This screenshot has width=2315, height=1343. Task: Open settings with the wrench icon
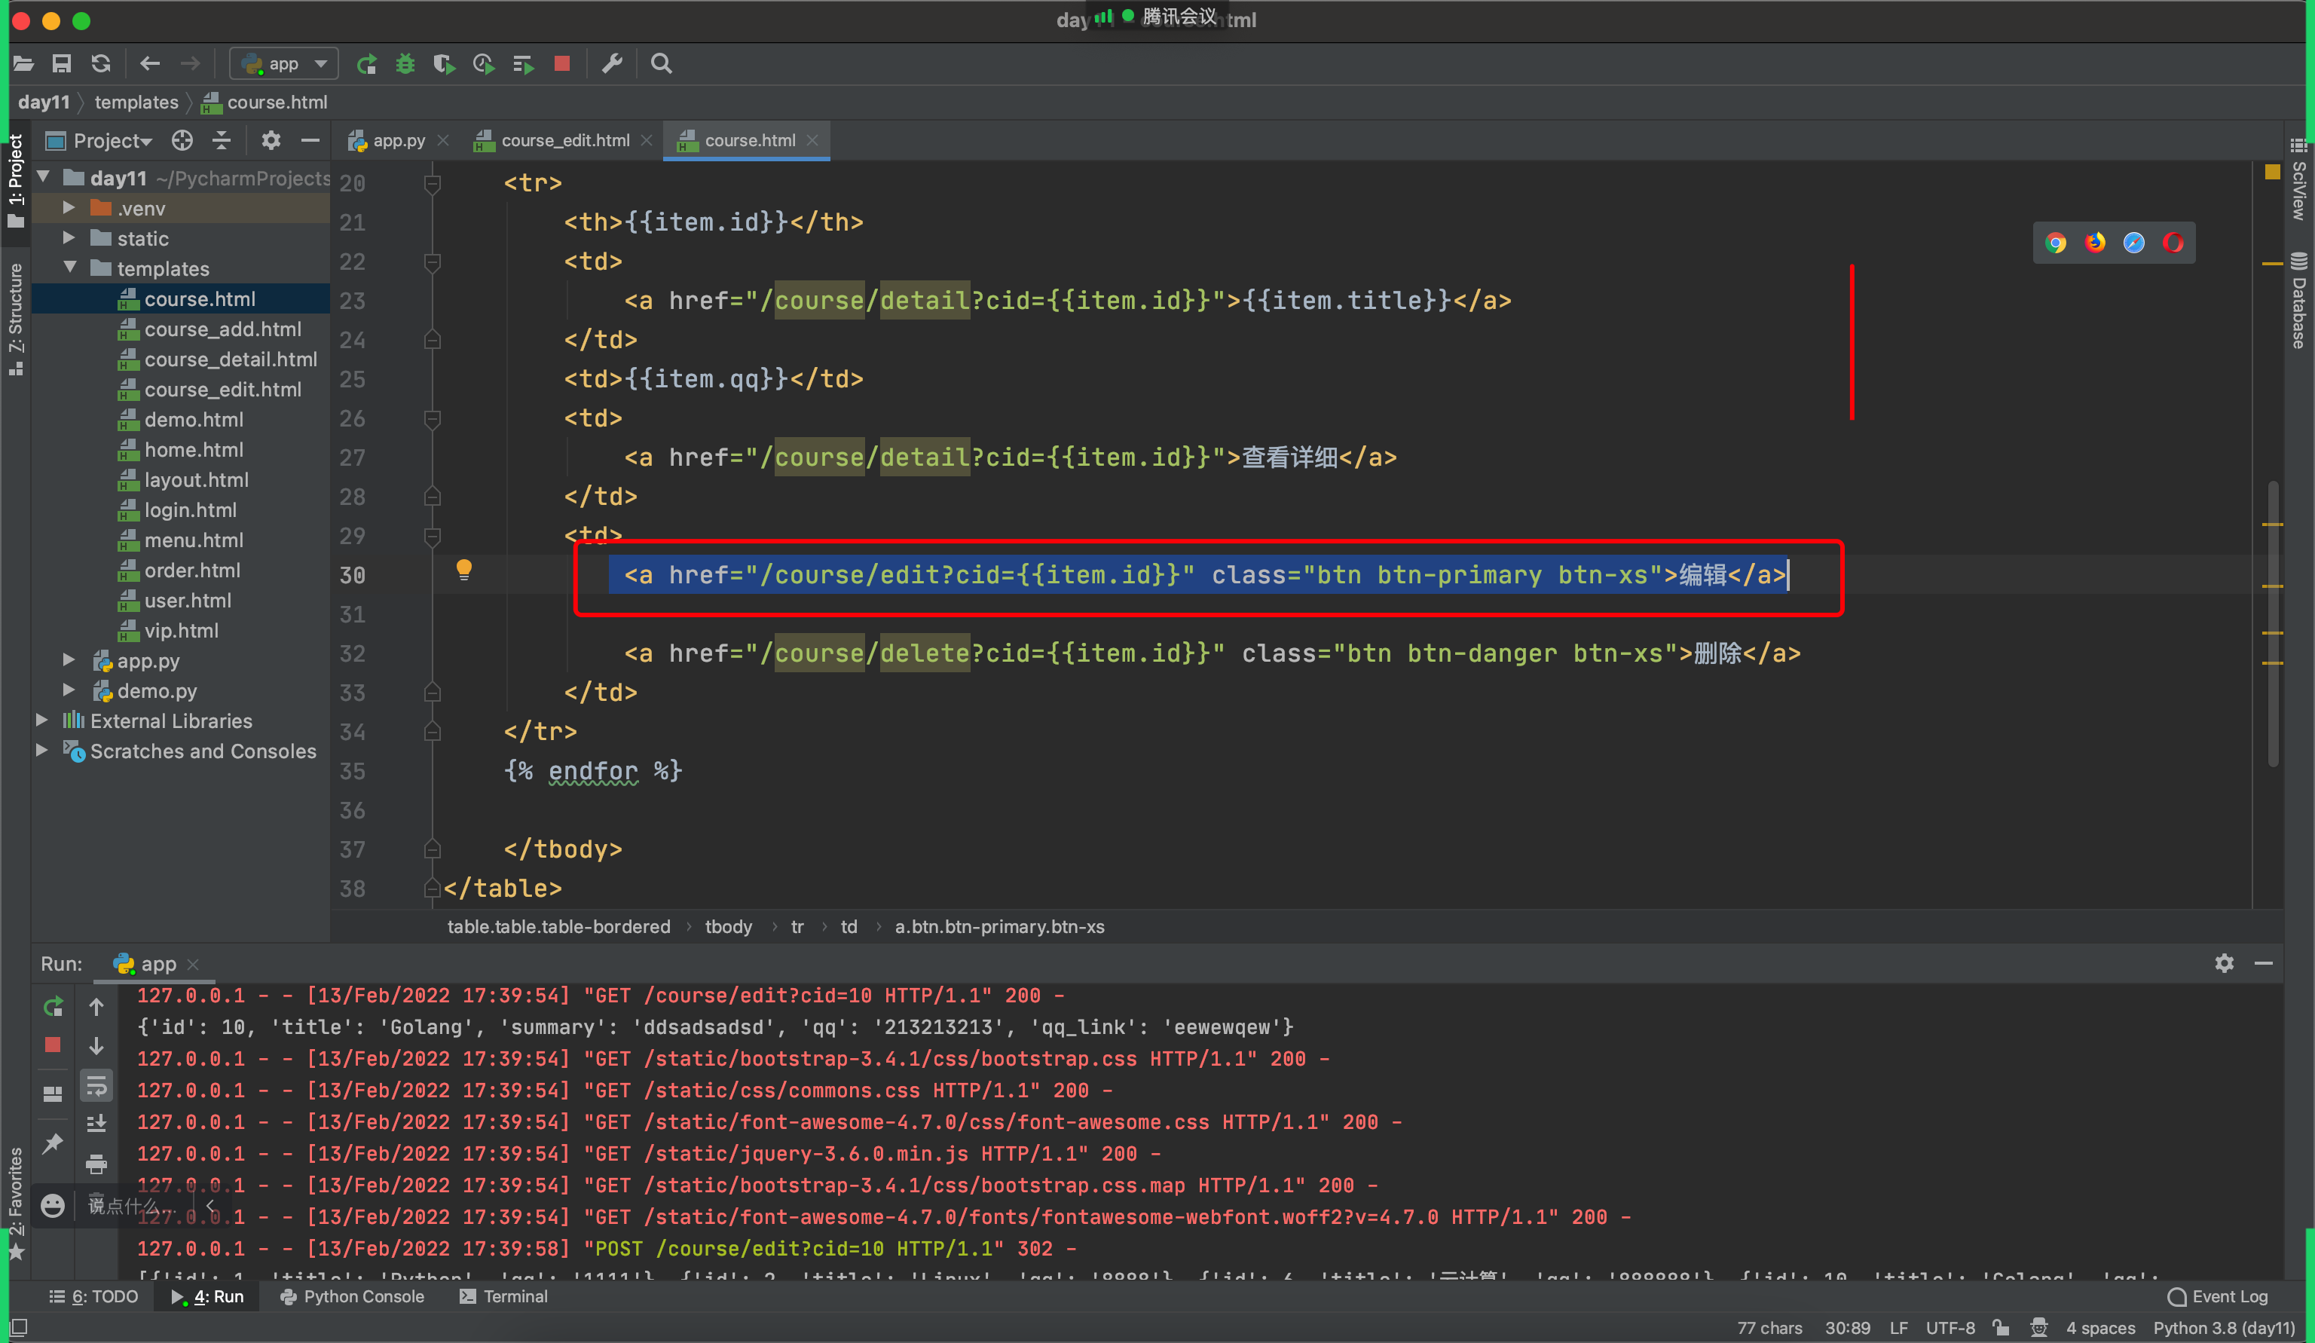click(612, 63)
